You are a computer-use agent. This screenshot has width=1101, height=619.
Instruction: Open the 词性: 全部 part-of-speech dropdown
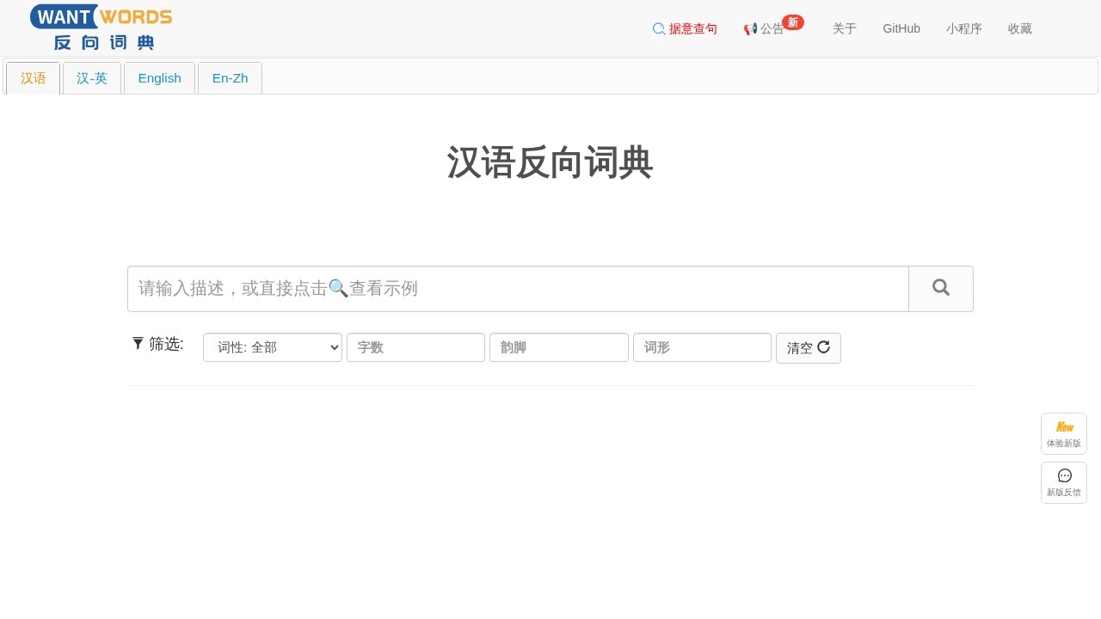point(272,347)
